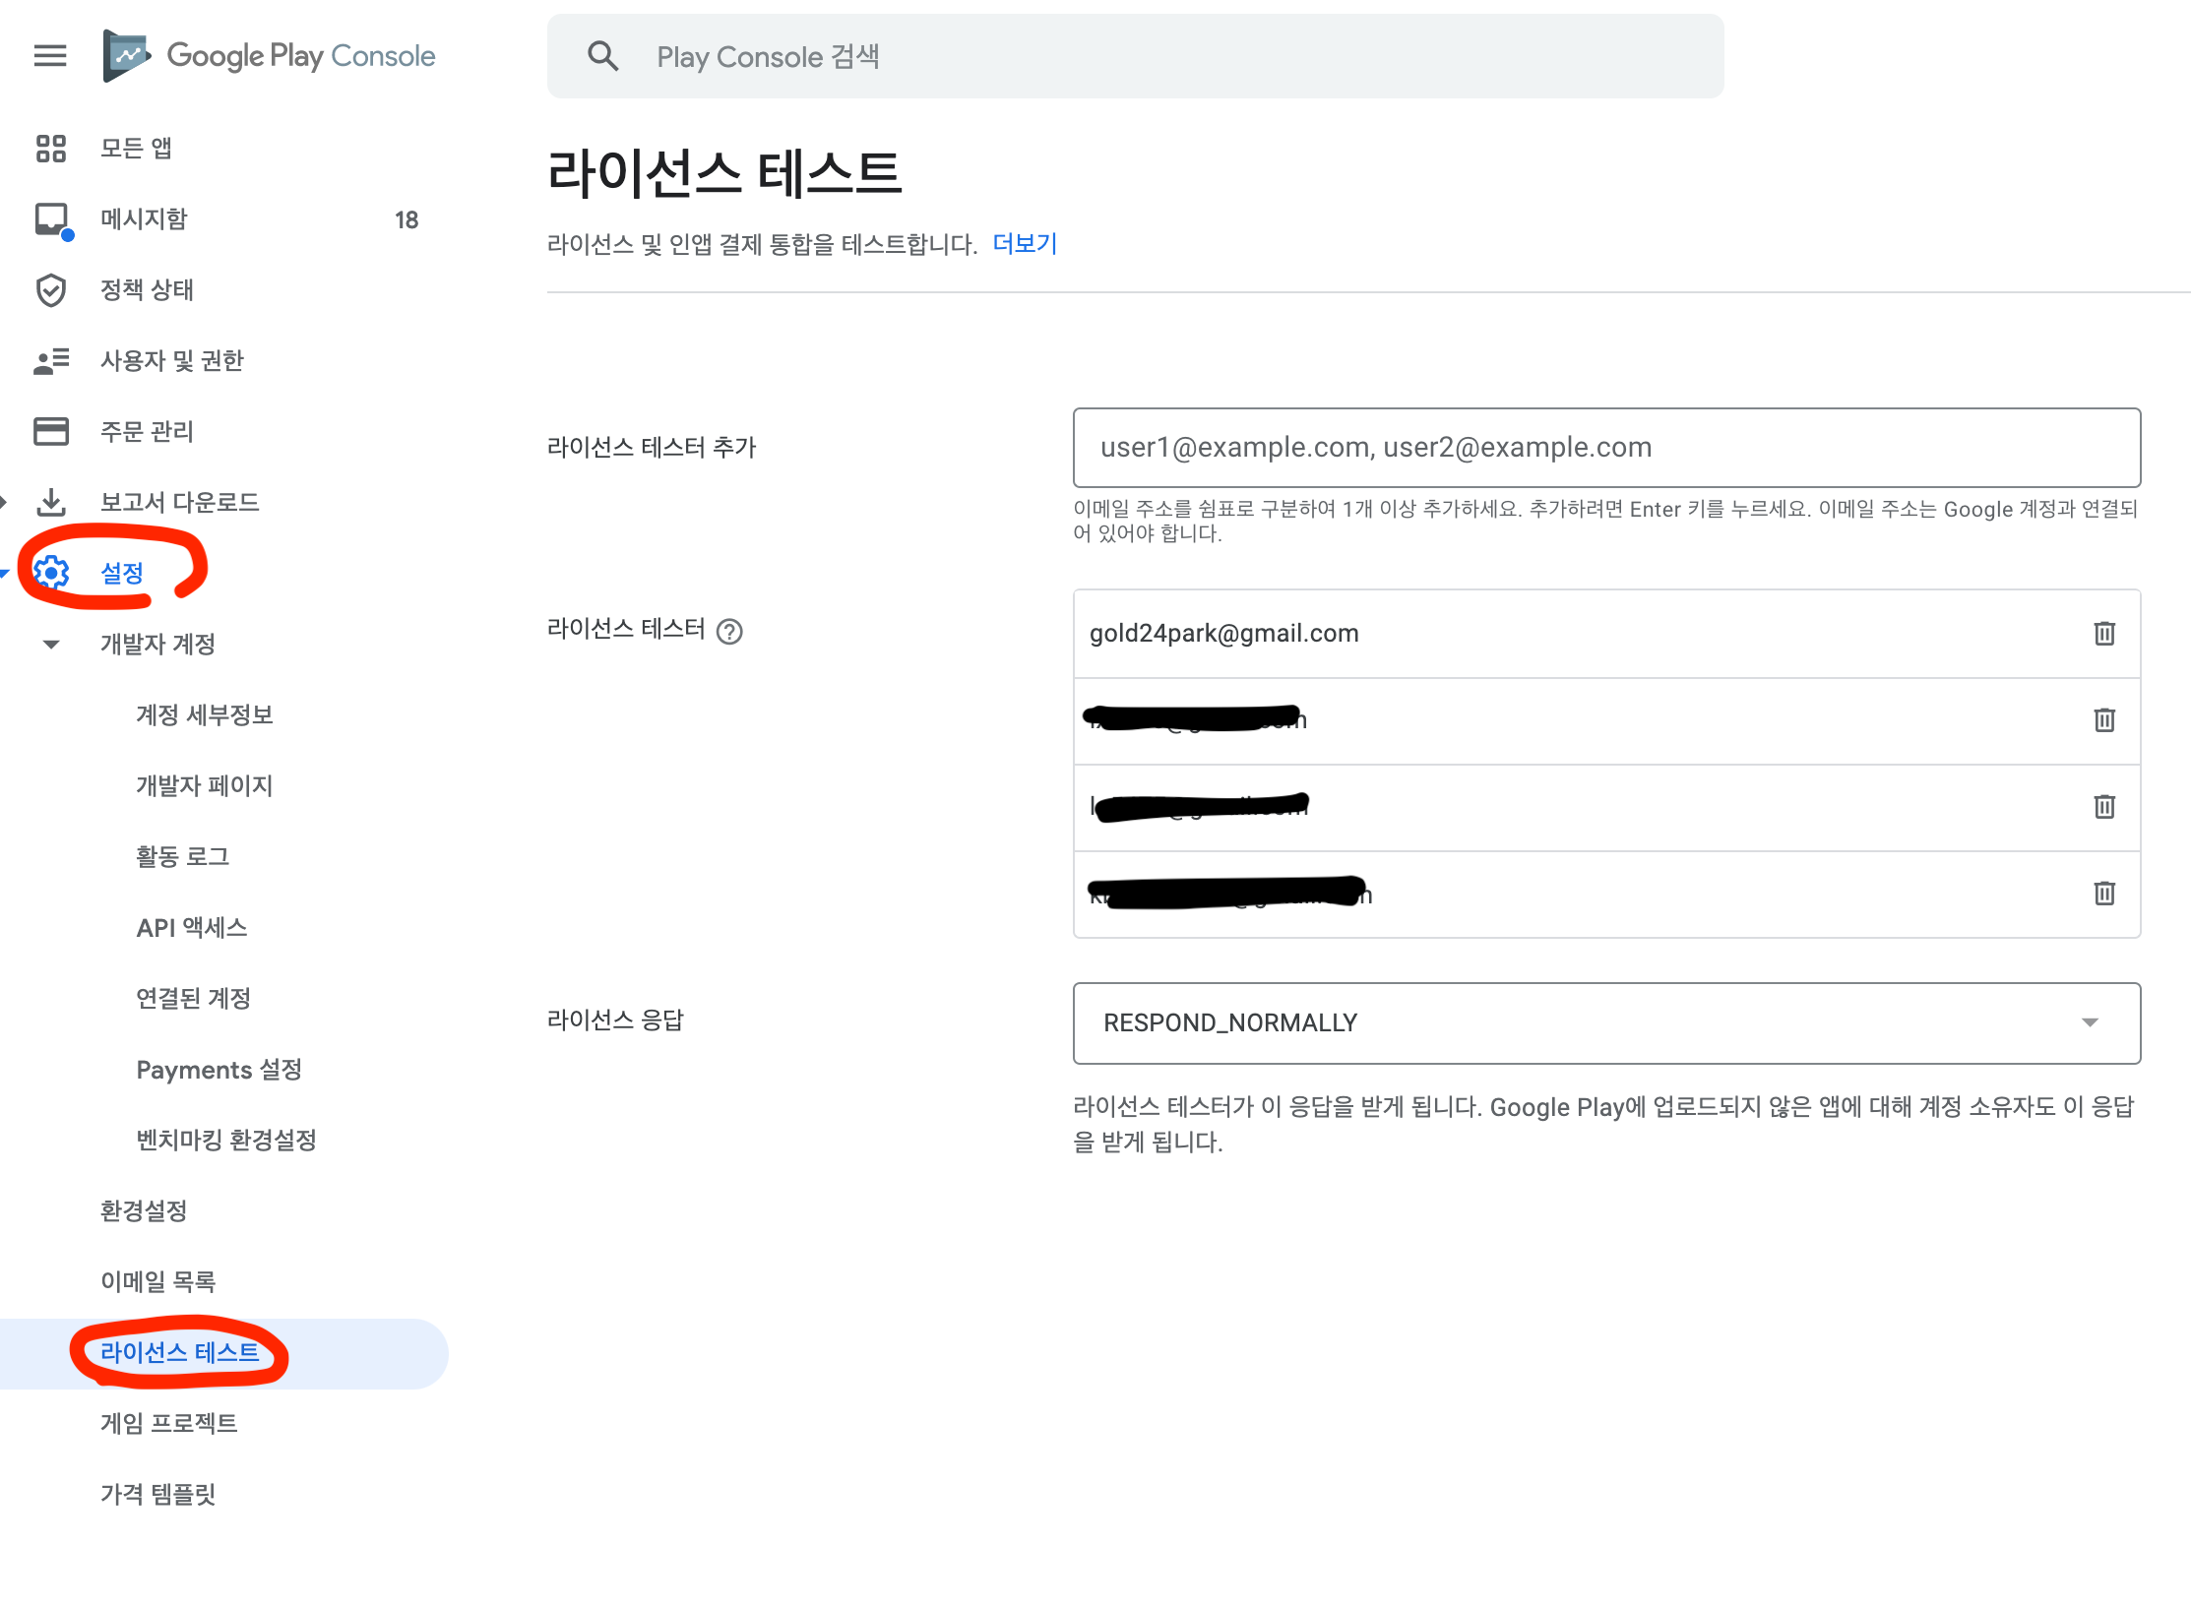Open the RESPOND_NORMALLY license response dropdown
This screenshot has width=2191, height=1608.
click(x=1605, y=1022)
